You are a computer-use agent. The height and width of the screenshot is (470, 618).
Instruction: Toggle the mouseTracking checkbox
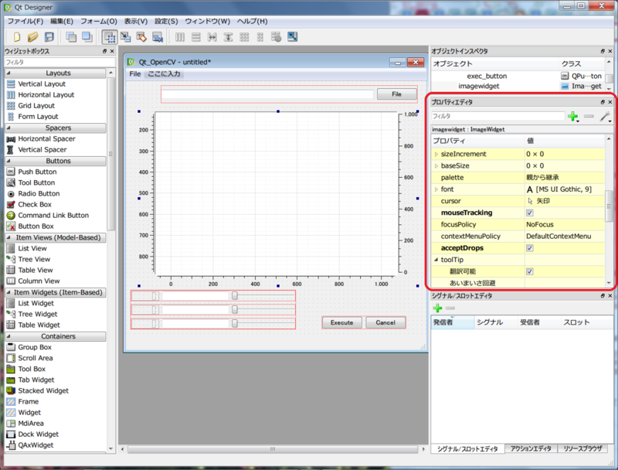pos(530,213)
